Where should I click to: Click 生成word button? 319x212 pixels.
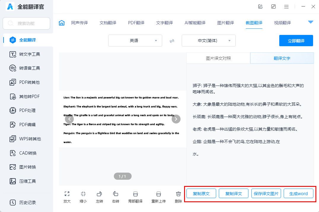tap(299, 194)
